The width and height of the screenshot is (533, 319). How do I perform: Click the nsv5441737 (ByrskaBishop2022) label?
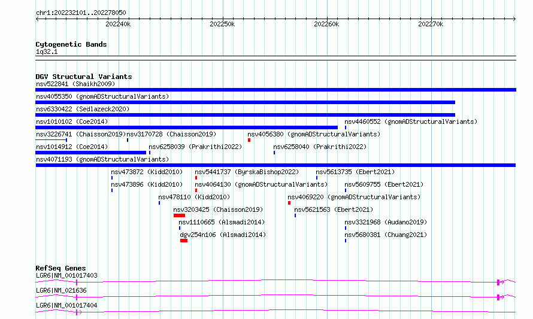point(247,172)
